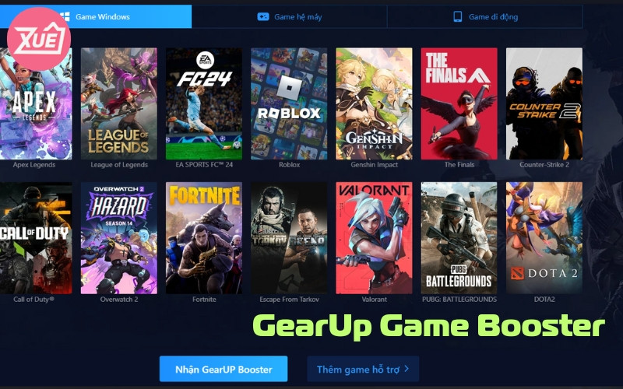
Task: Click the XUE logo badge
Action: (x=38, y=39)
